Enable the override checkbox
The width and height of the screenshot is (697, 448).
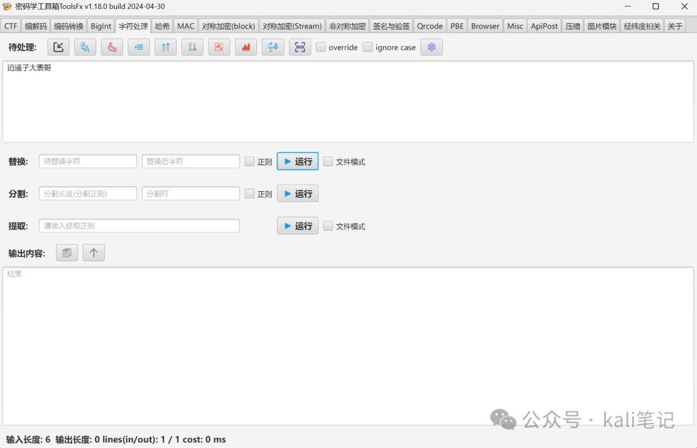point(321,47)
